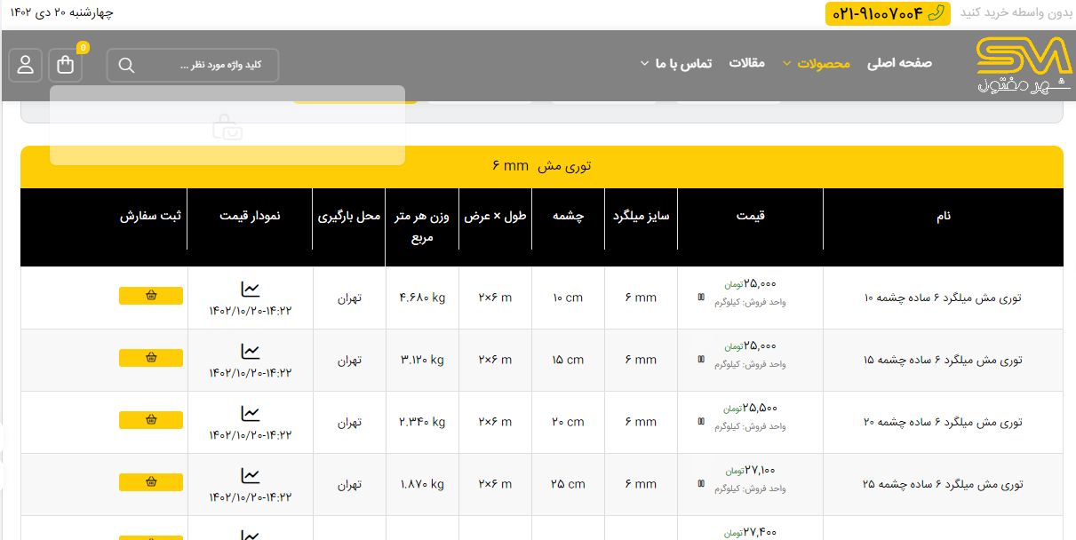Open the user account profile icon
Image resolution: width=1076 pixels, height=540 pixels.
coord(25,65)
